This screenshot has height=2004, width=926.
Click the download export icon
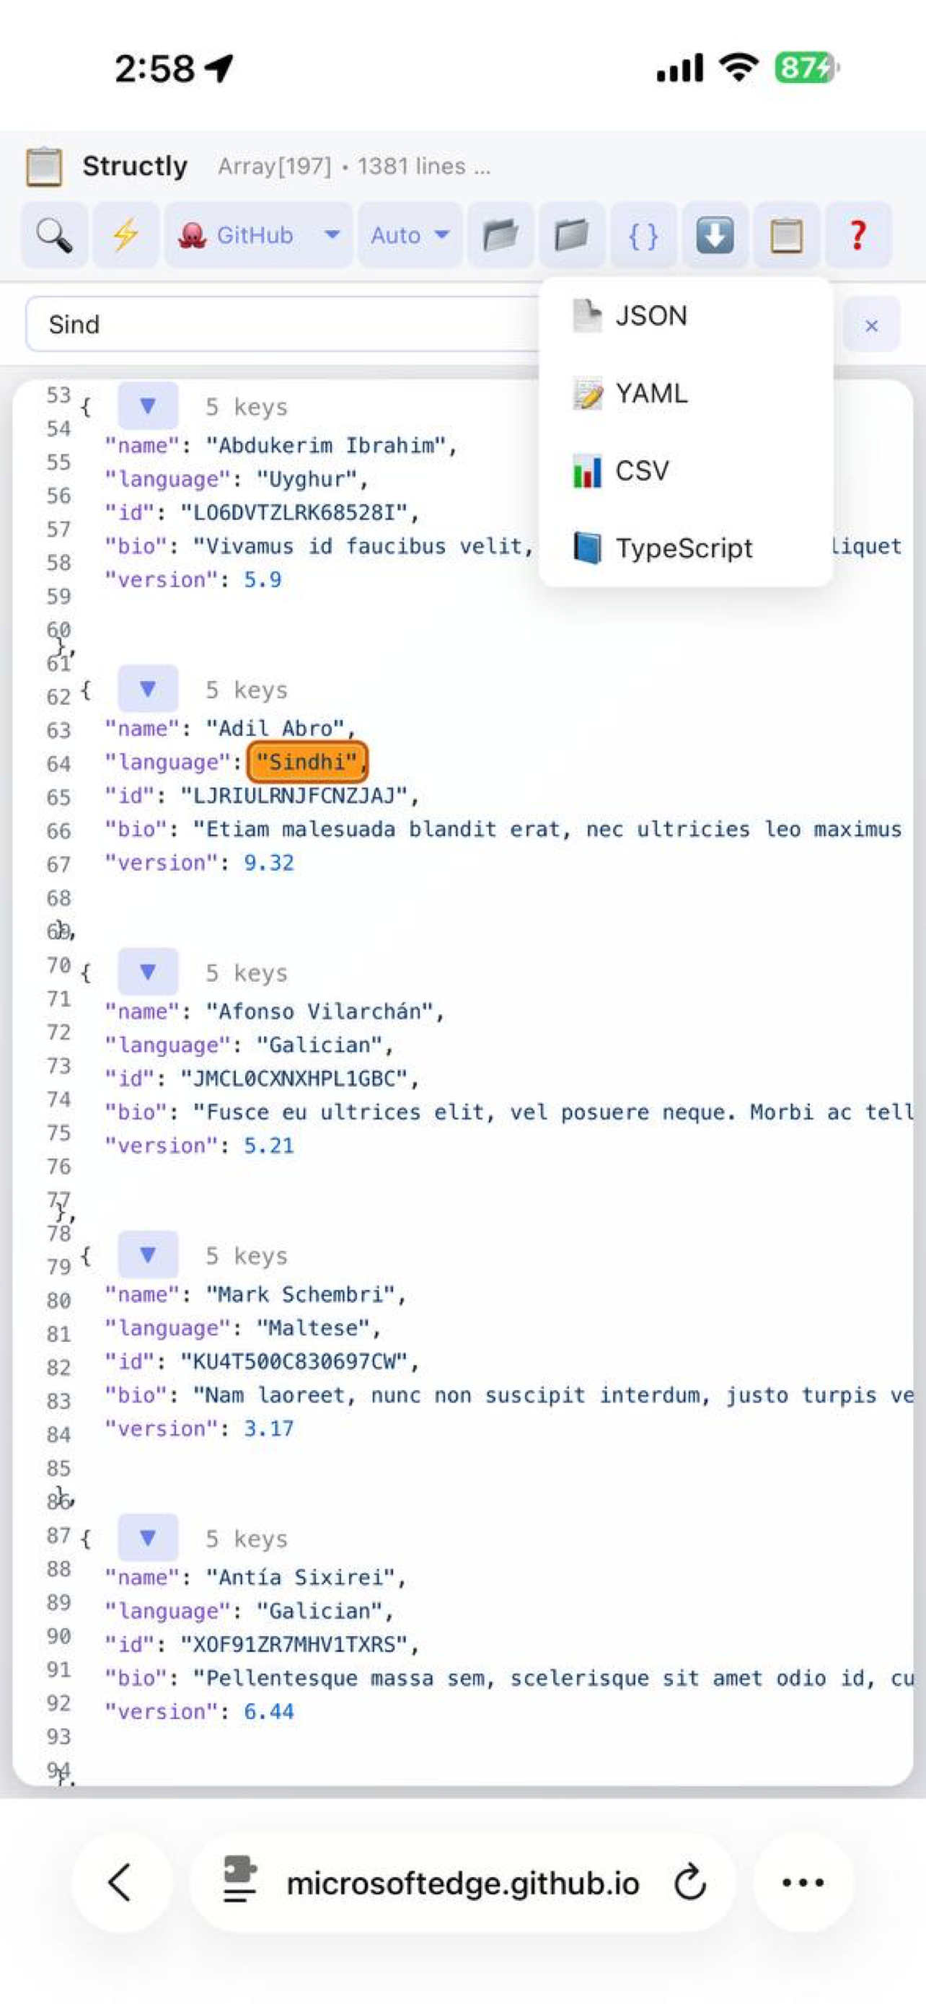pyautogui.click(x=715, y=235)
